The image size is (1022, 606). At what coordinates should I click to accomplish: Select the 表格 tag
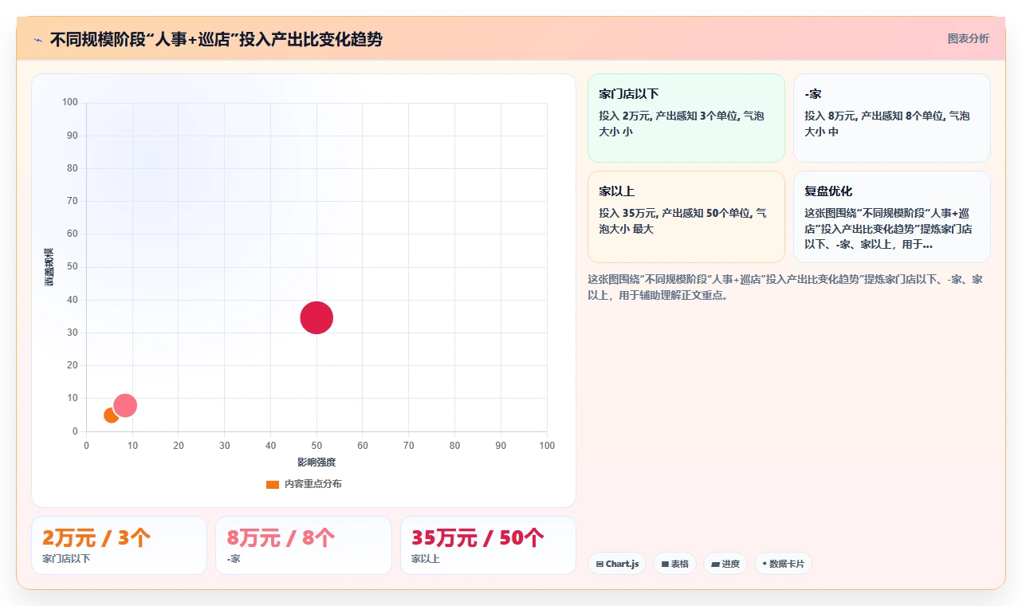[674, 564]
